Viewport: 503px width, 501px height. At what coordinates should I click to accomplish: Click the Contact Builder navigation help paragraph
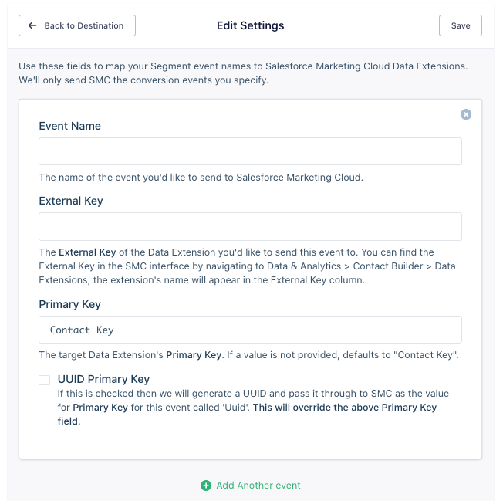(x=247, y=266)
